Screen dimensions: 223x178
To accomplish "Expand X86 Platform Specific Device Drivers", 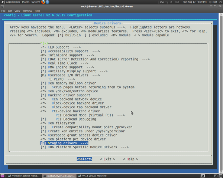I will click(x=84, y=147).
